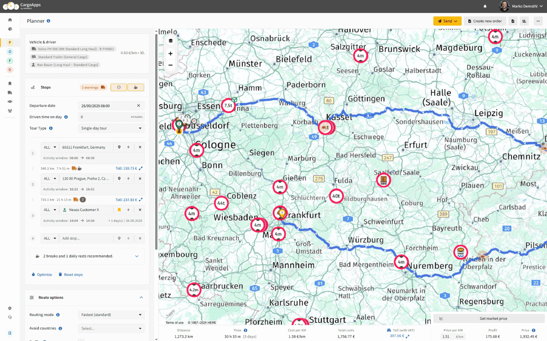Open the headset support icon near the bottom sidebar
This screenshot has height=341, width=547.
[9, 317]
